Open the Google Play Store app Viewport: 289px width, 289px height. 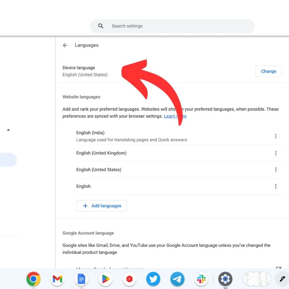coord(105,279)
